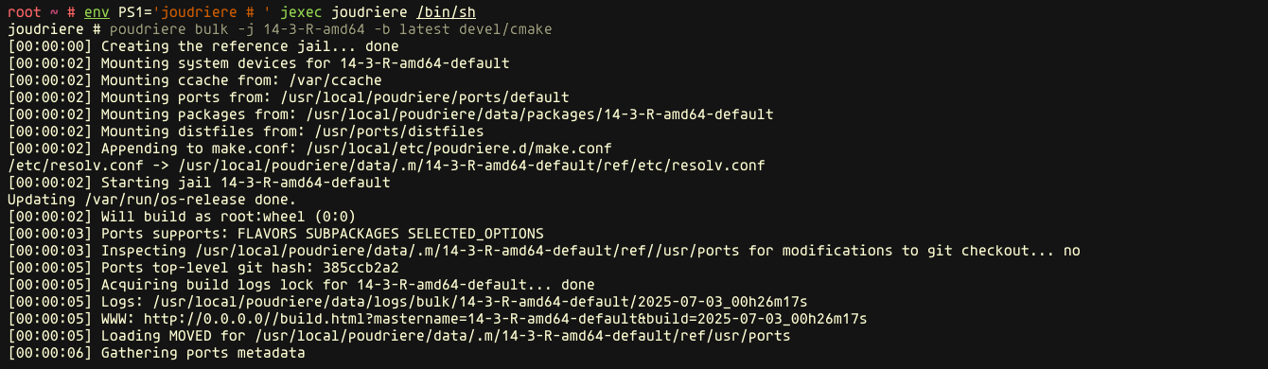This screenshot has width=1268, height=369.
Task: Click the 'Loading MOVED' ports path
Action: point(524,336)
